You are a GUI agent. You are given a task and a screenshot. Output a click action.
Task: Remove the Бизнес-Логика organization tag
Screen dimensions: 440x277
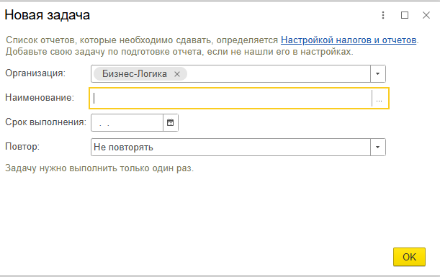[177, 74]
